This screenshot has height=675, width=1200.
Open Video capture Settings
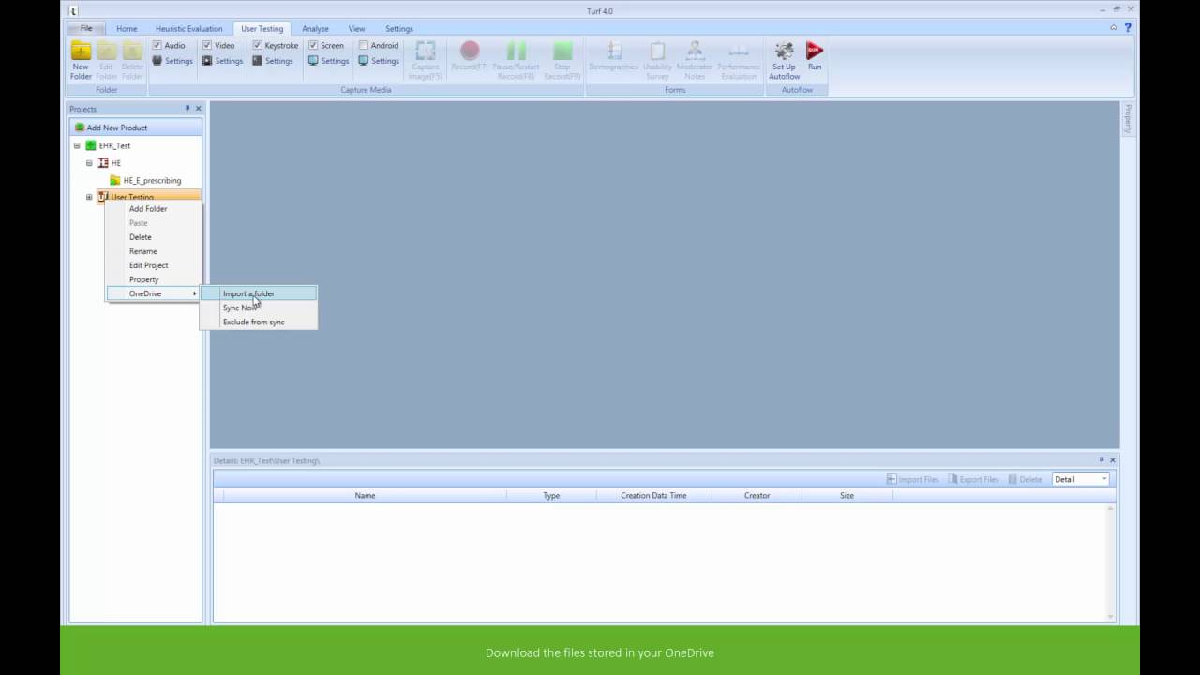click(x=222, y=61)
